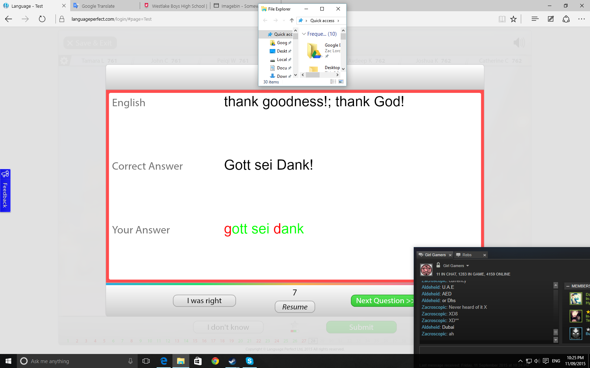This screenshot has height=368, width=590.
Task: Click the Edge browser back arrow
Action: (9, 19)
